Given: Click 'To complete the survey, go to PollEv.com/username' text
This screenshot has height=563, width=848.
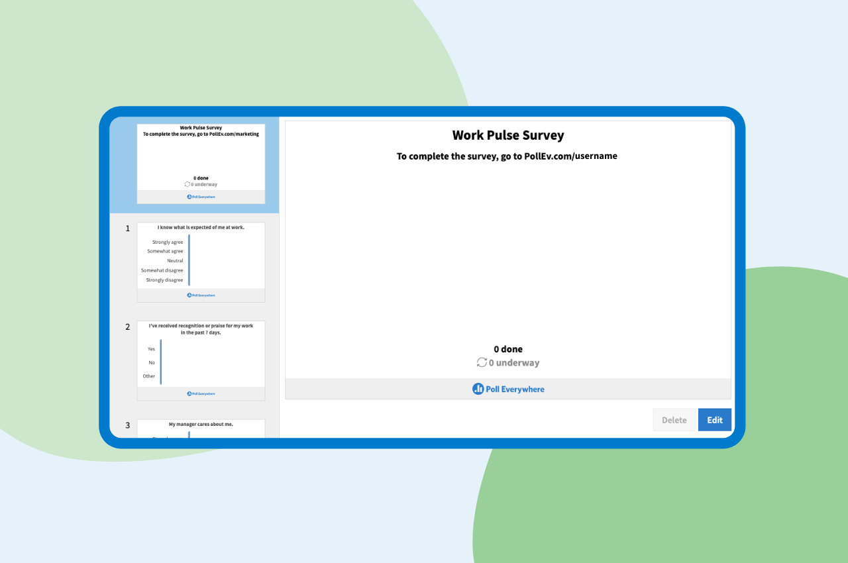Looking at the screenshot, I should point(507,156).
